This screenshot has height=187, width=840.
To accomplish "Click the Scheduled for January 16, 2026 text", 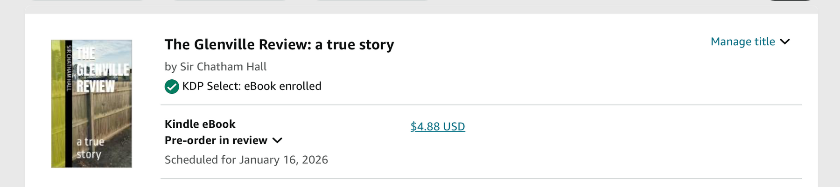I will 246,160.
